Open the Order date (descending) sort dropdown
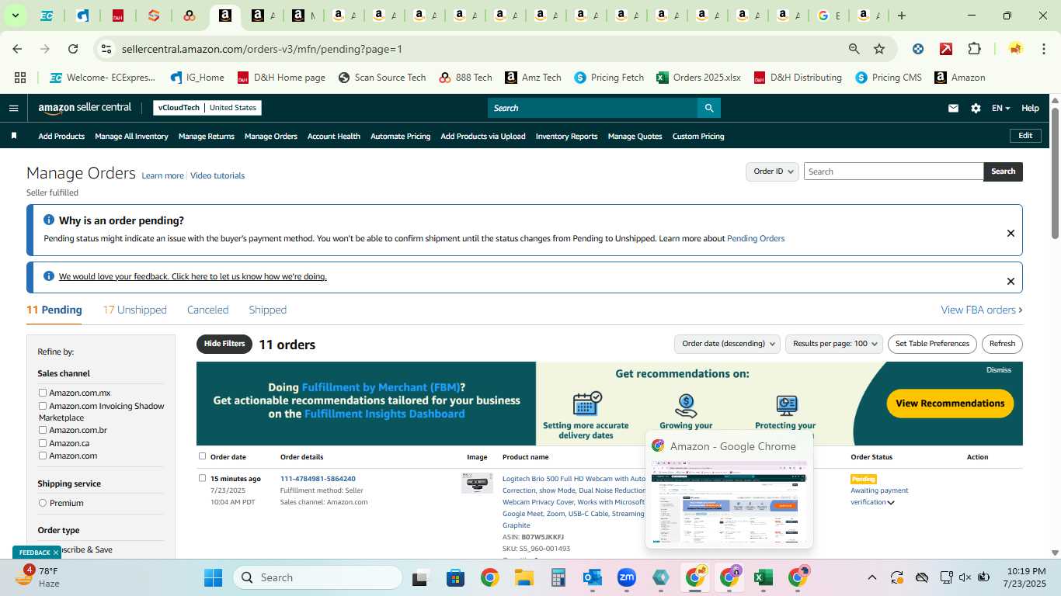1061x596 pixels. pyautogui.click(x=727, y=344)
